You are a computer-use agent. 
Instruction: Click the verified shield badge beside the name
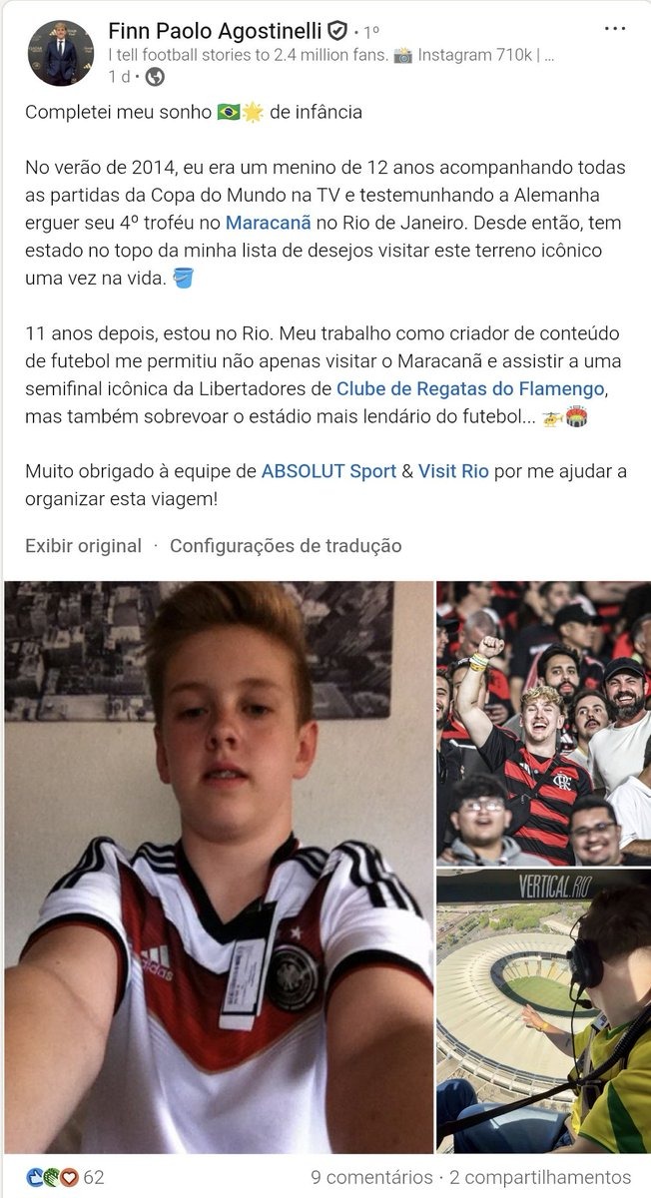point(337,32)
